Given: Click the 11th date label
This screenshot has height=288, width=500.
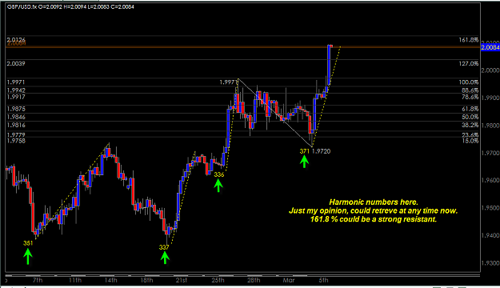Looking at the screenshot, I should [x=75, y=280].
